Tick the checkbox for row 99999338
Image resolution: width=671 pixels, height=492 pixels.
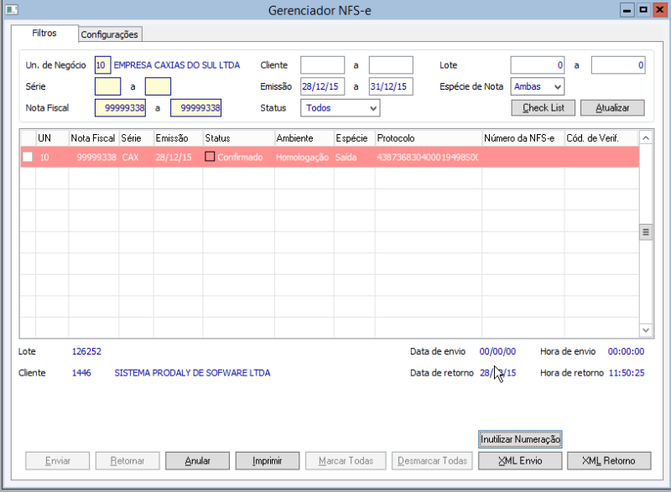click(28, 157)
